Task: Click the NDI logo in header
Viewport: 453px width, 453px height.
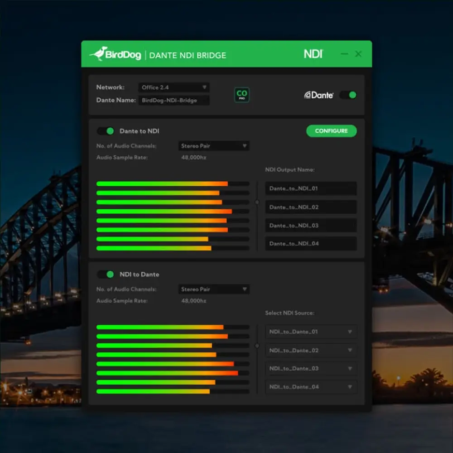Action: point(313,54)
